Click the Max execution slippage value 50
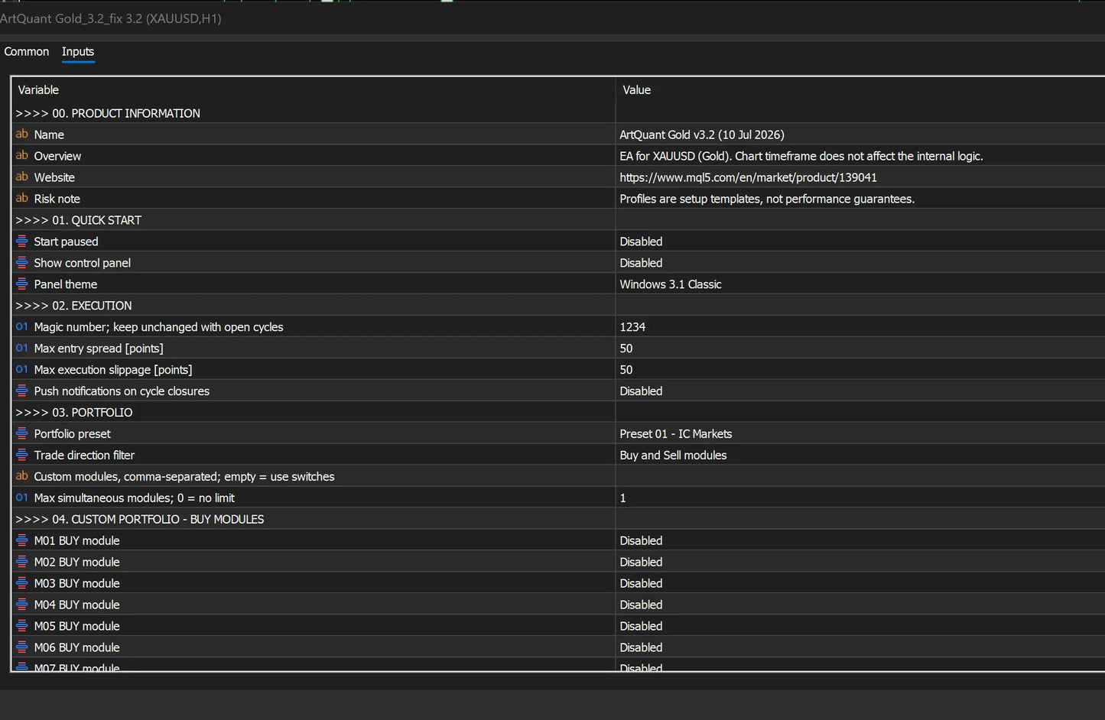The image size is (1105, 720). (x=860, y=369)
